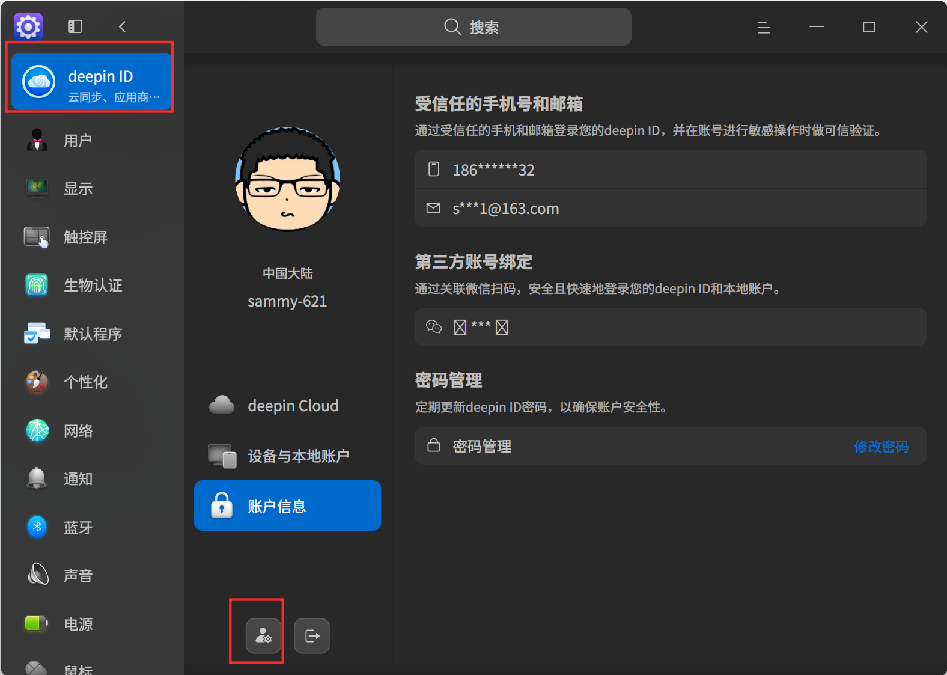Click the account settings user-gear button
947x675 pixels.
pos(263,635)
